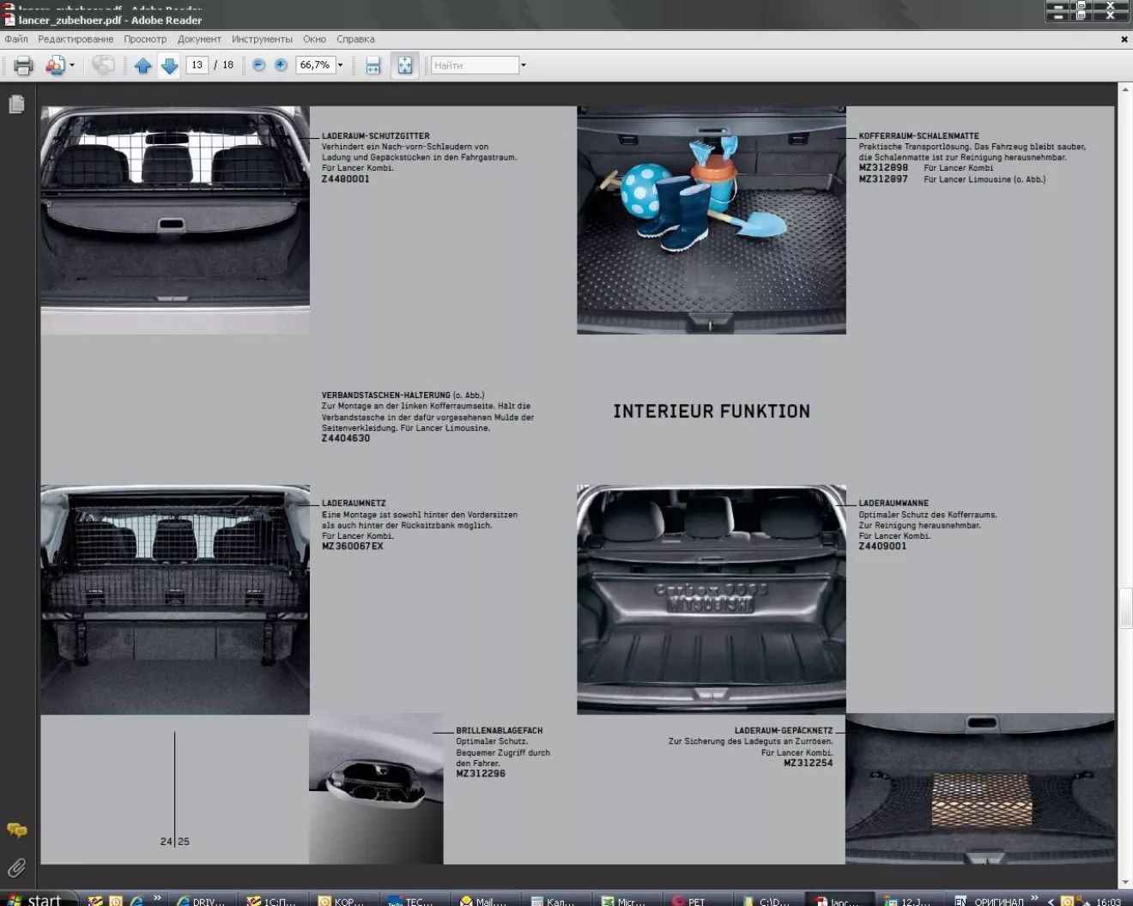Go to the previous page with up arrow

pyautogui.click(x=142, y=65)
